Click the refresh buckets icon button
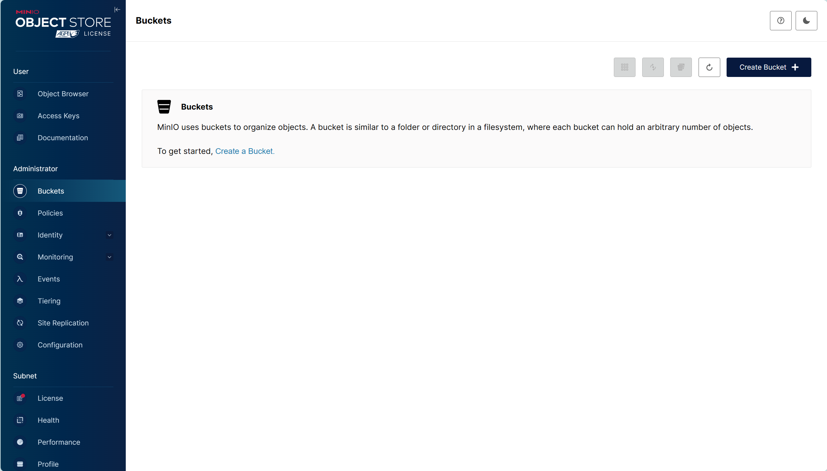 (x=709, y=67)
